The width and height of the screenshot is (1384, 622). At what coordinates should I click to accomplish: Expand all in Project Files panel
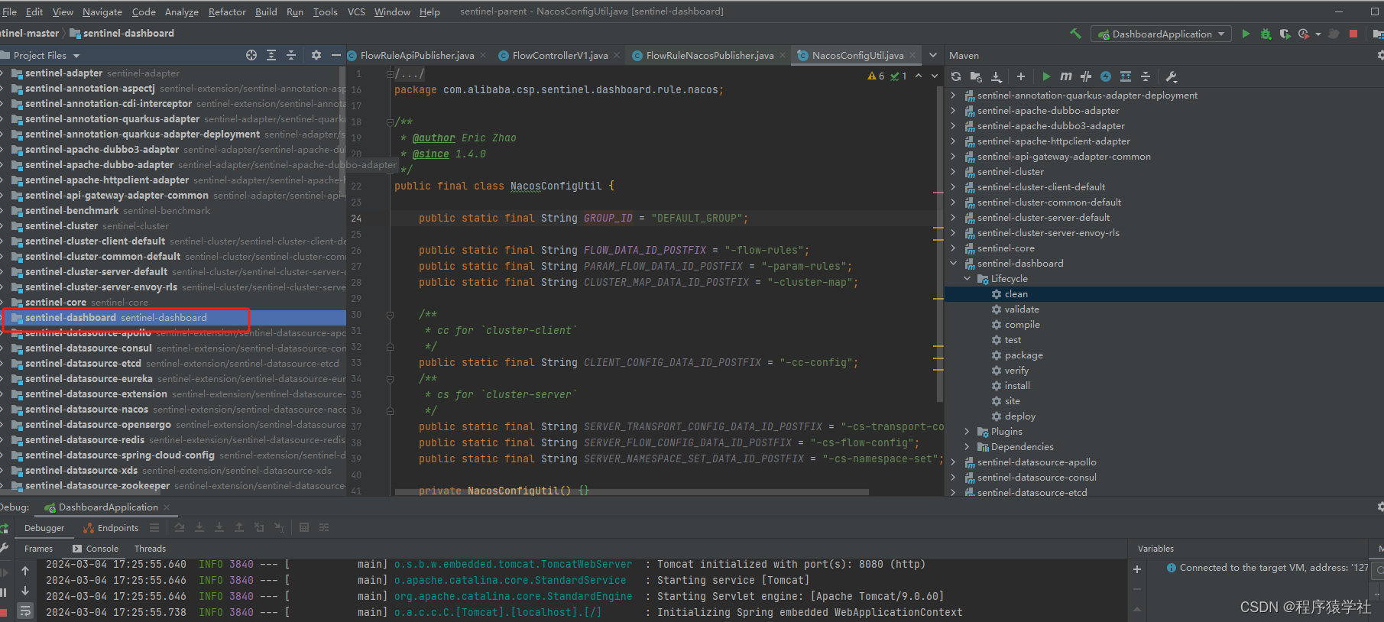click(x=271, y=55)
